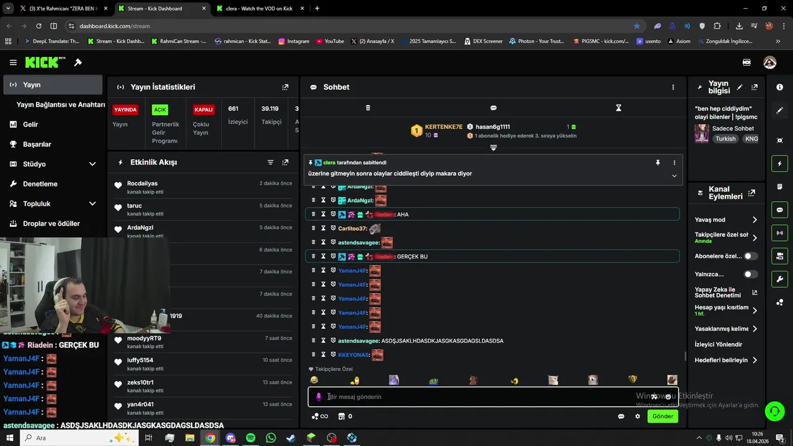Open chat settings gear icon
The image size is (793, 446).
637,416
